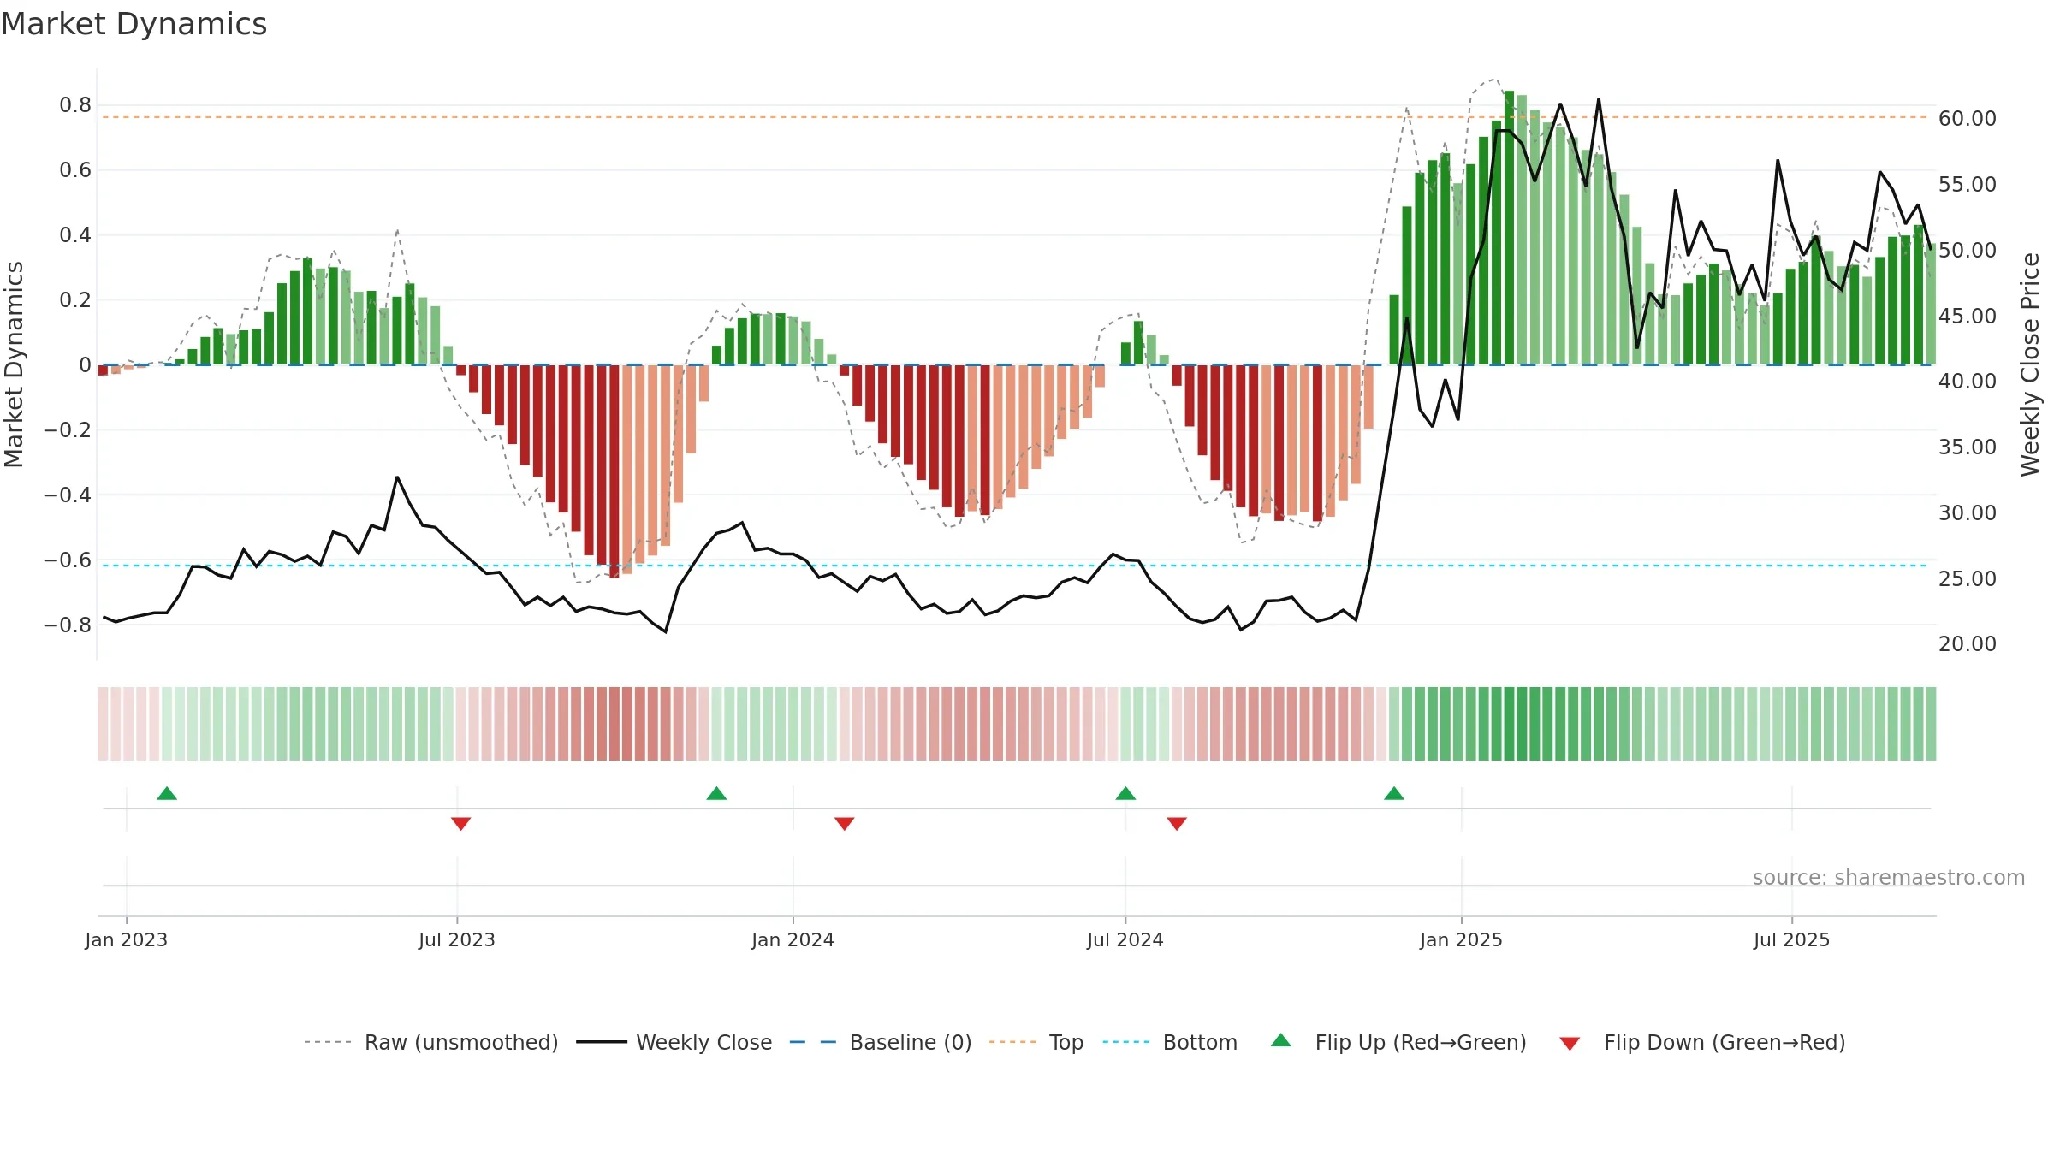The image size is (2054, 1155).
Task: Click the Jul 2024 axis label
Action: click(1125, 939)
